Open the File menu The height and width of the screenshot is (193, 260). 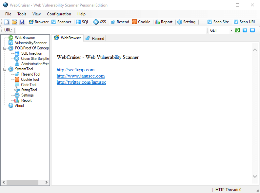tap(8, 14)
